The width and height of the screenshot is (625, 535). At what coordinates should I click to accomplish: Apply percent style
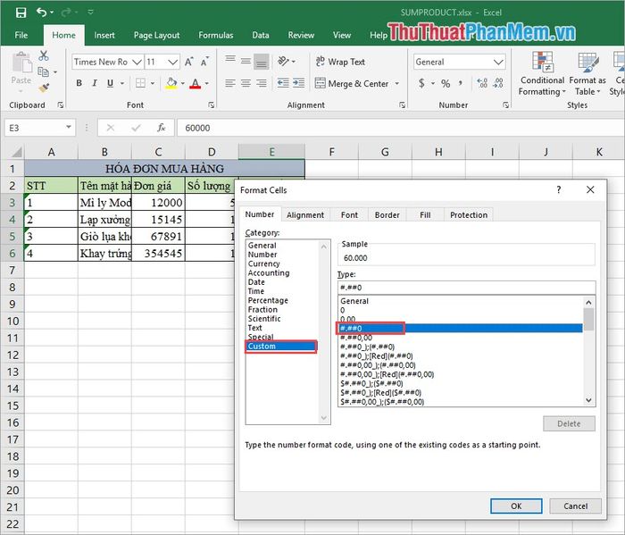[x=446, y=83]
